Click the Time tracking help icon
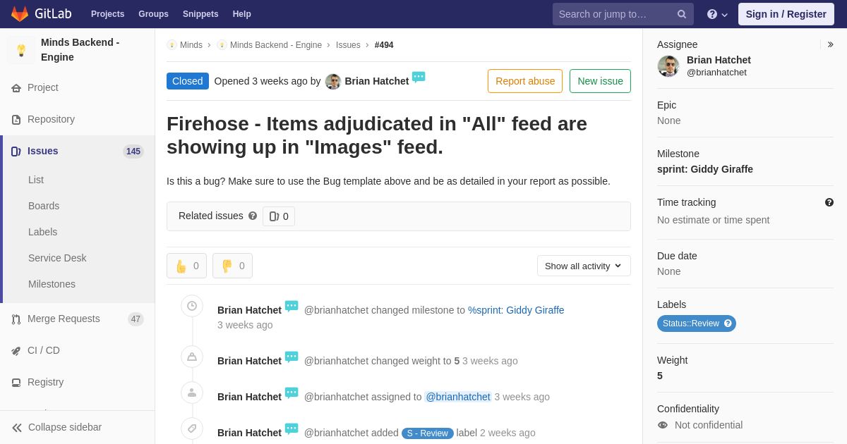Viewport: 847px width, 444px height. point(829,202)
